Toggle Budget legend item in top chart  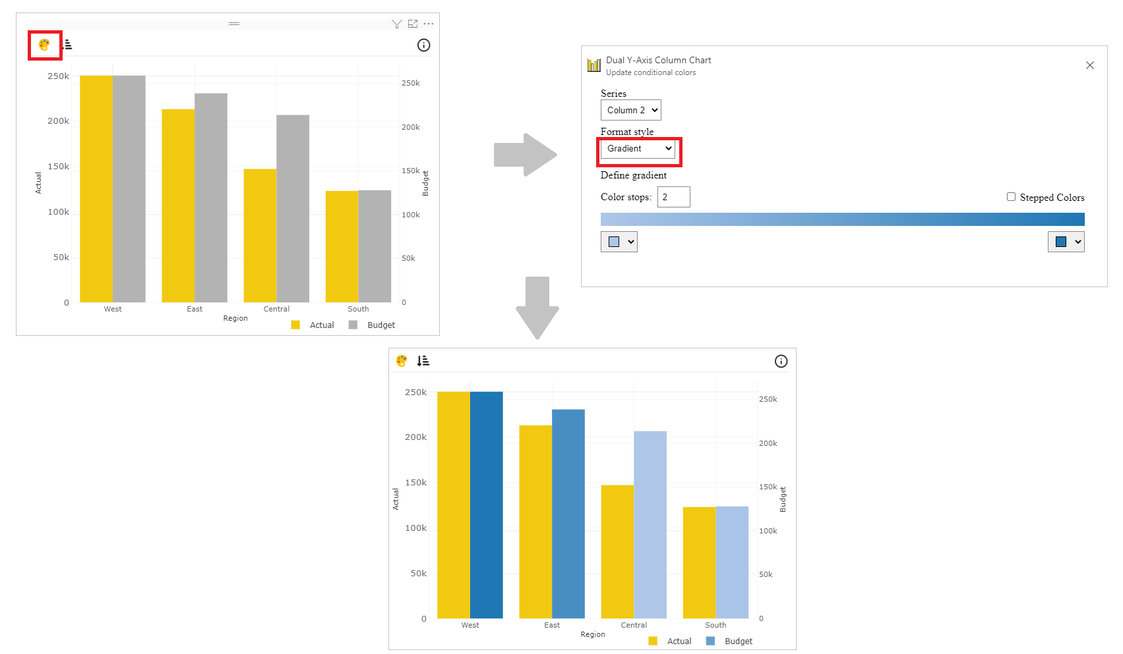pyautogui.click(x=372, y=325)
